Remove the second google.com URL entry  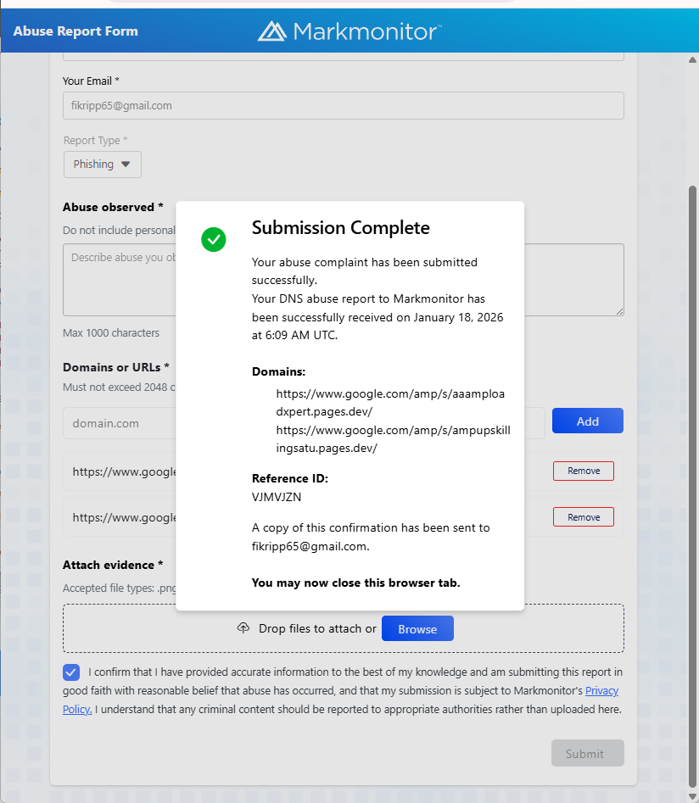pos(583,517)
